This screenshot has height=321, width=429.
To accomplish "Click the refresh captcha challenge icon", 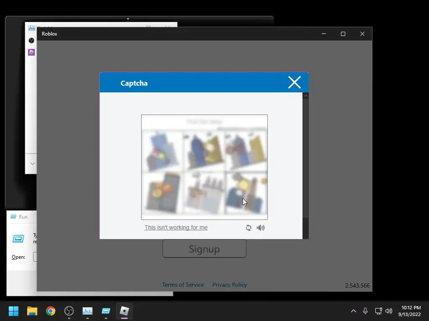I will 248,228.
